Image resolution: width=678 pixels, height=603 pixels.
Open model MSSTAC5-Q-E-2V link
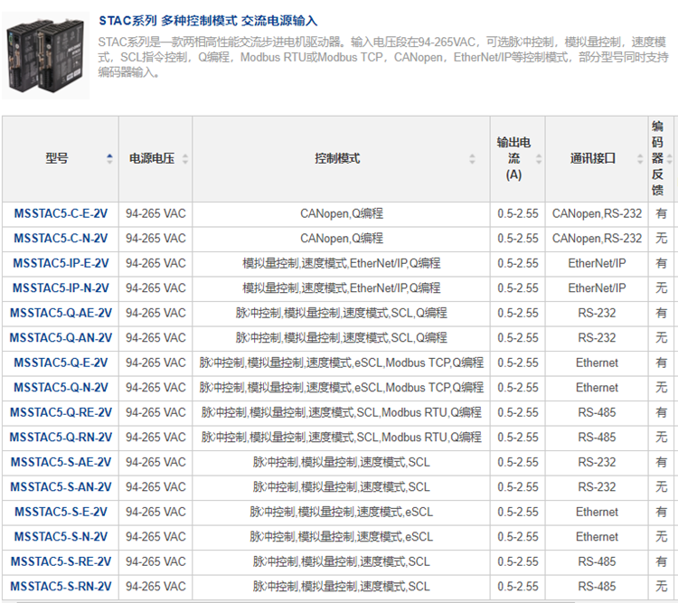[61, 363]
